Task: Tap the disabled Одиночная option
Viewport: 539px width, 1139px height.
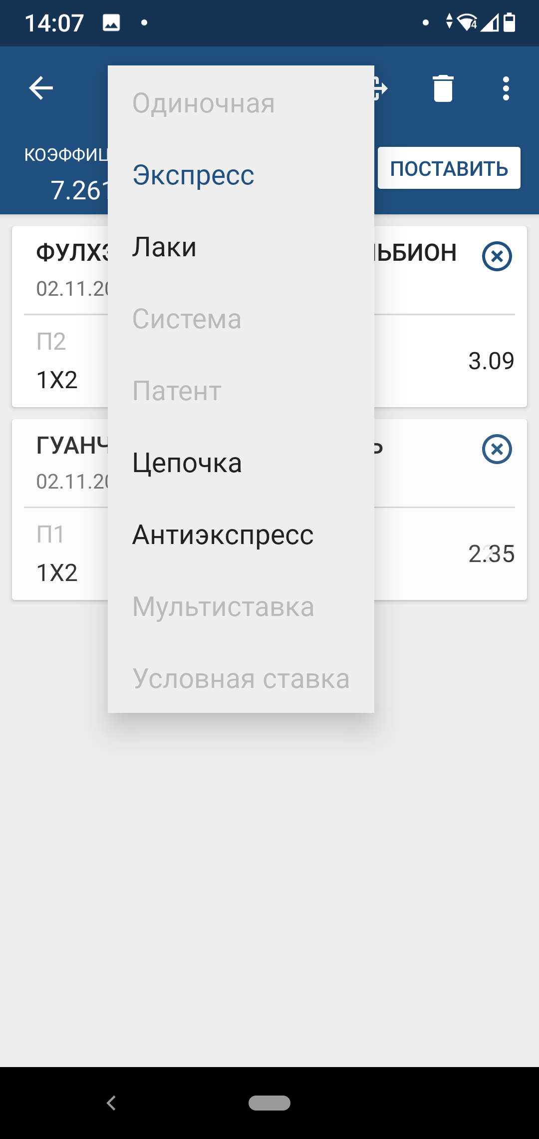Action: pyautogui.click(x=204, y=103)
